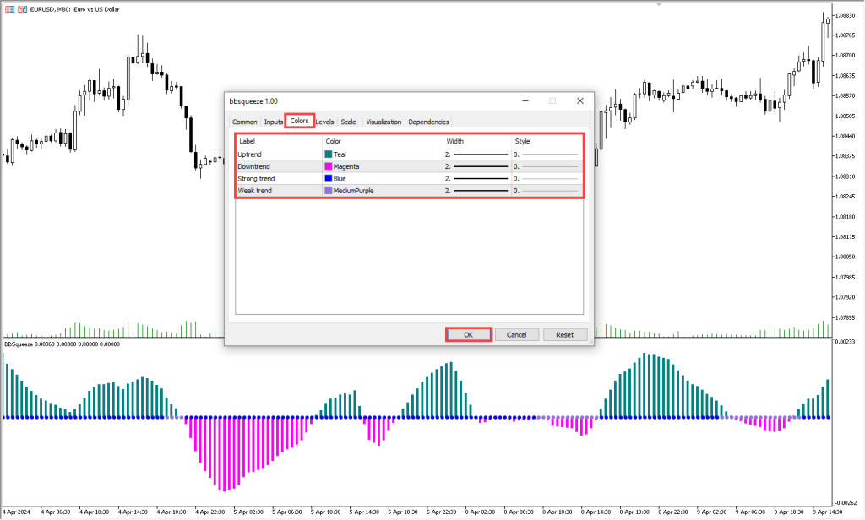Open the Strong trend line width selector
The height and width of the screenshot is (520, 865).
tap(477, 179)
